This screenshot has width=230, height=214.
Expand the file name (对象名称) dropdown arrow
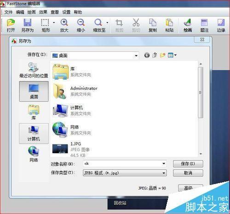coord(164,164)
